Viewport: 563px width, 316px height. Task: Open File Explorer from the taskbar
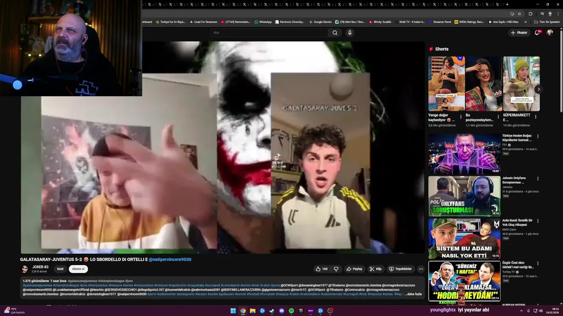point(252,311)
